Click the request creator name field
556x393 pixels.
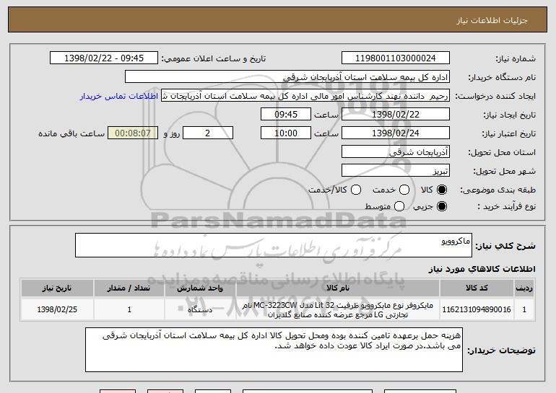(305, 96)
